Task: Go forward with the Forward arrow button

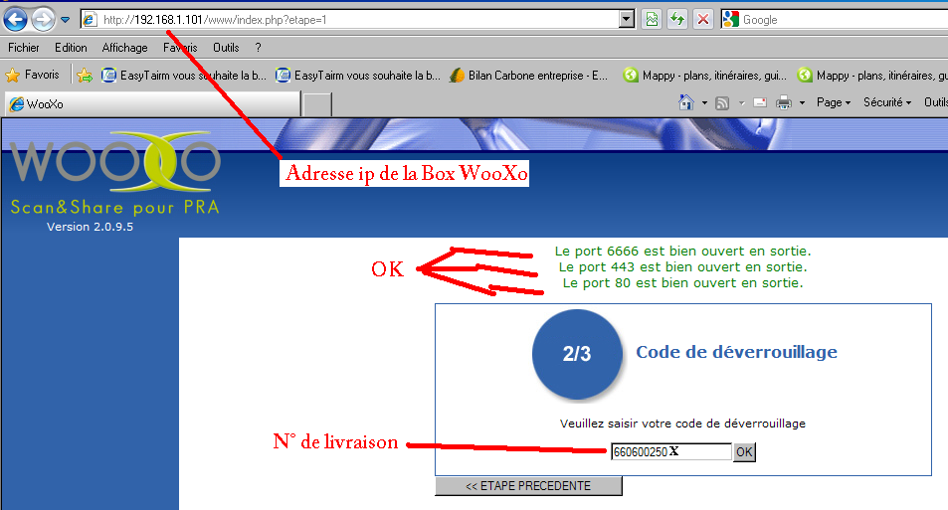Action: click(43, 19)
